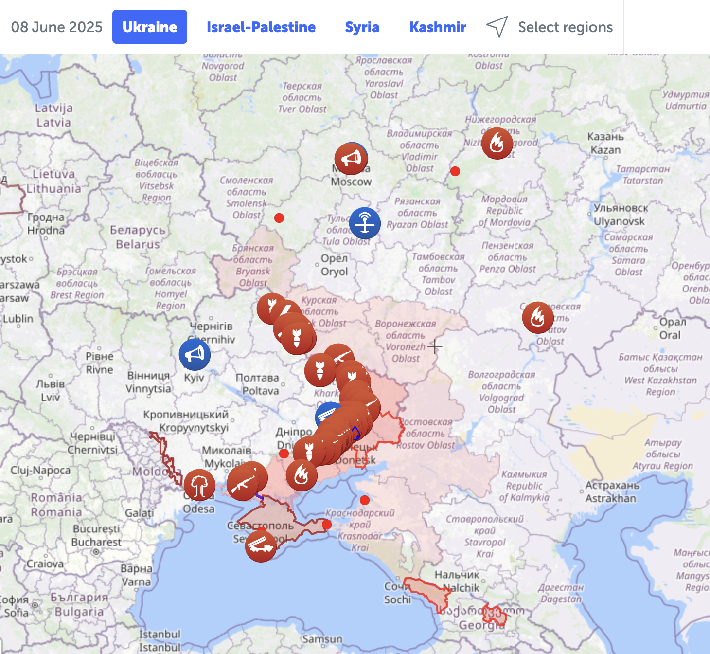This screenshot has width=710, height=654.
Task: Click the Select regions arrow icon
Action: pyautogui.click(x=497, y=27)
